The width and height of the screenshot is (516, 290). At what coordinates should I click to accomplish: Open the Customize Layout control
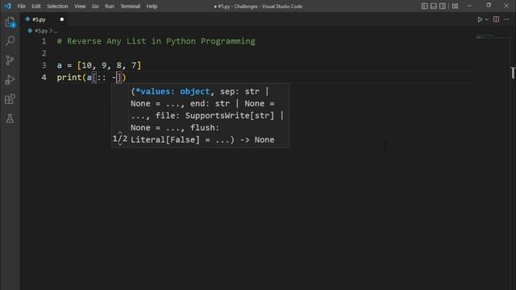pos(455,6)
